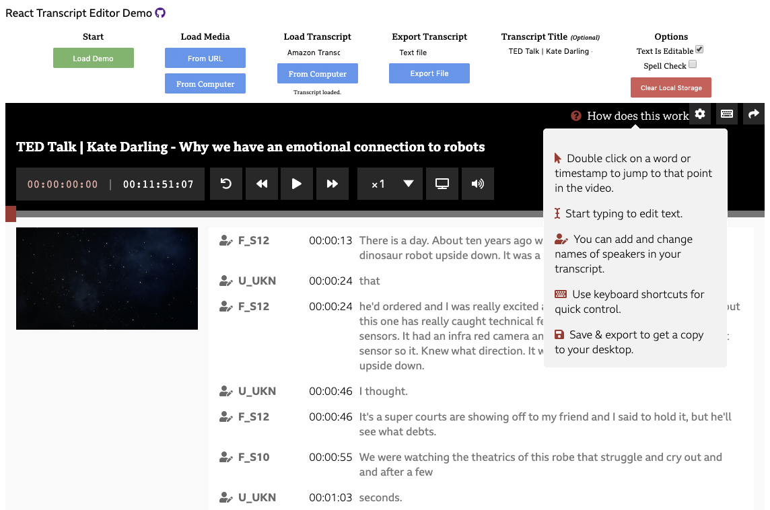This screenshot has height=510, width=770.
Task: Click the pointer cursor icon in help popup
Action: (558, 158)
